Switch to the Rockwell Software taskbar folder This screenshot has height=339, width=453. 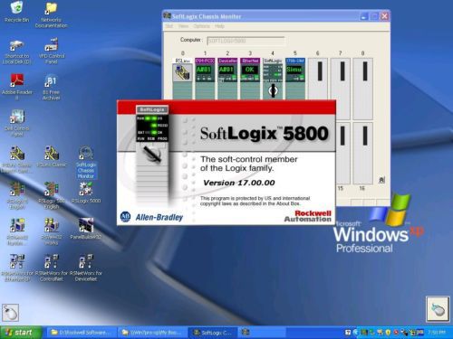(x=81, y=333)
